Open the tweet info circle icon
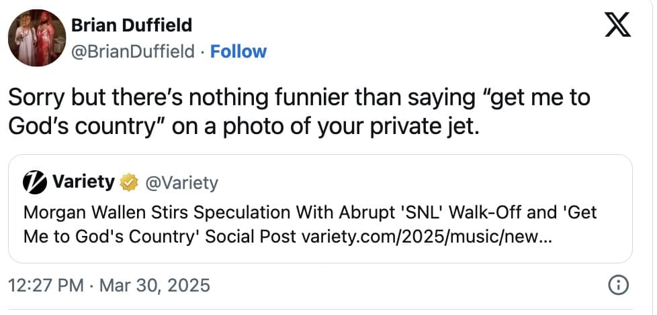657x315 pixels. [x=617, y=286]
